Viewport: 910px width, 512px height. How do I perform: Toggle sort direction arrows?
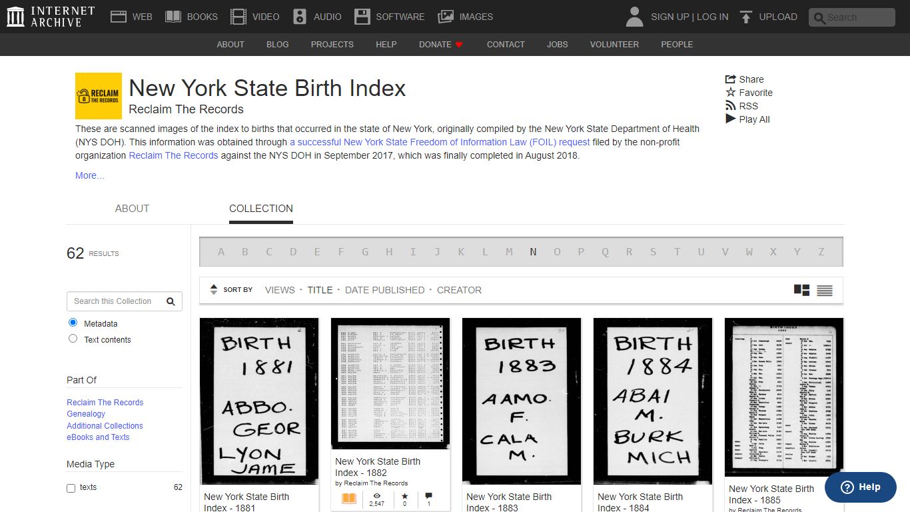click(214, 290)
